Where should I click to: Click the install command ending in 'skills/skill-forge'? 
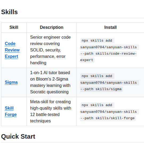110,112
